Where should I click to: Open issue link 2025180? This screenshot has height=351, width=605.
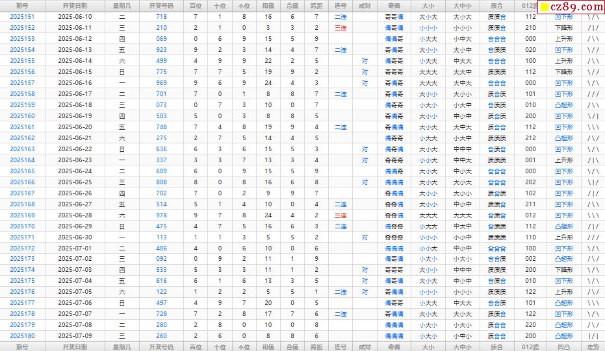pyautogui.click(x=22, y=336)
